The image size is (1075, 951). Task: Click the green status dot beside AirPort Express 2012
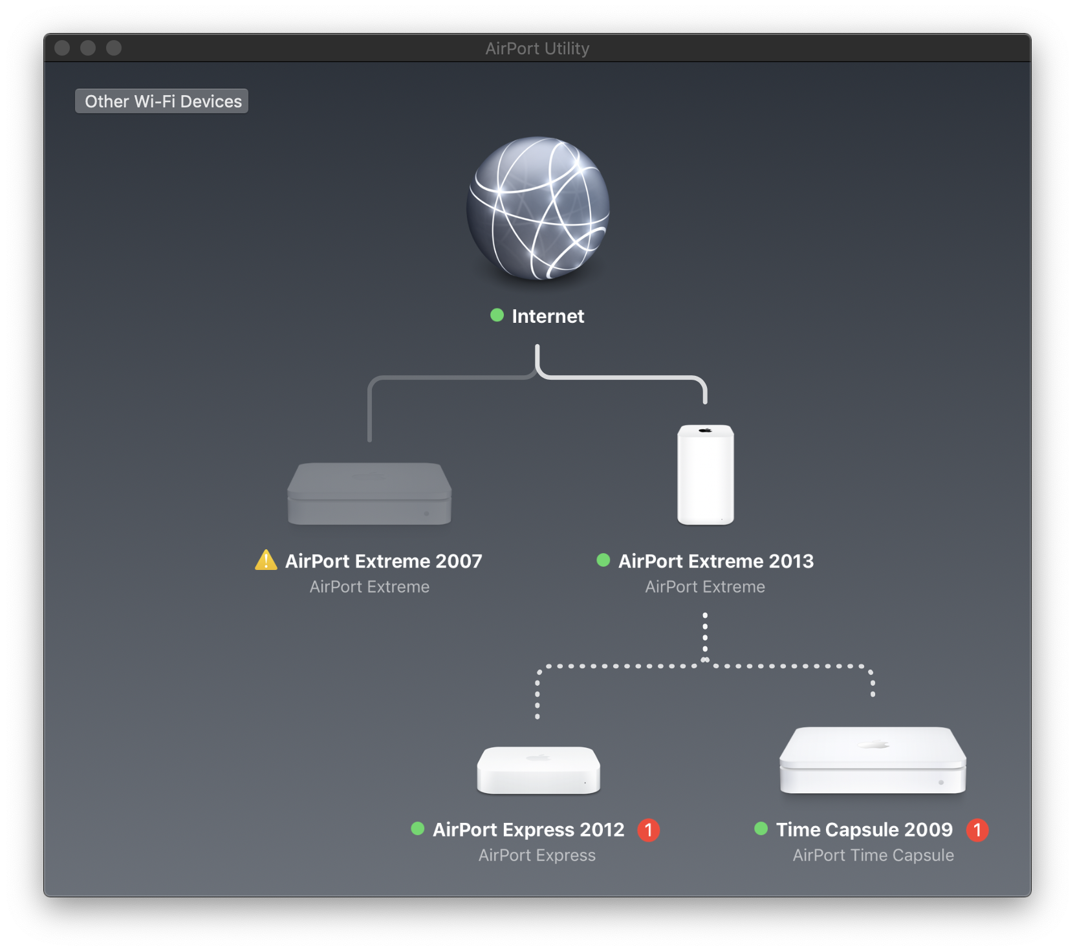(x=417, y=828)
